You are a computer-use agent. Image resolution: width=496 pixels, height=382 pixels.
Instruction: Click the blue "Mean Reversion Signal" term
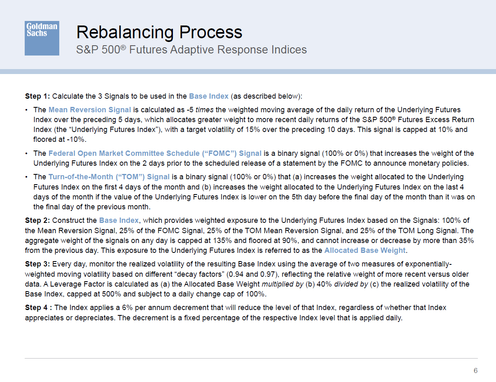(x=89, y=110)
